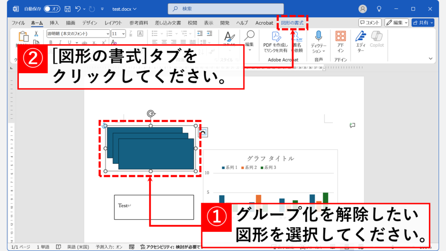Image resolution: width=446 pixels, height=251 pixels.
Task: Open the 編集 mode dropdown button
Action: [396, 23]
